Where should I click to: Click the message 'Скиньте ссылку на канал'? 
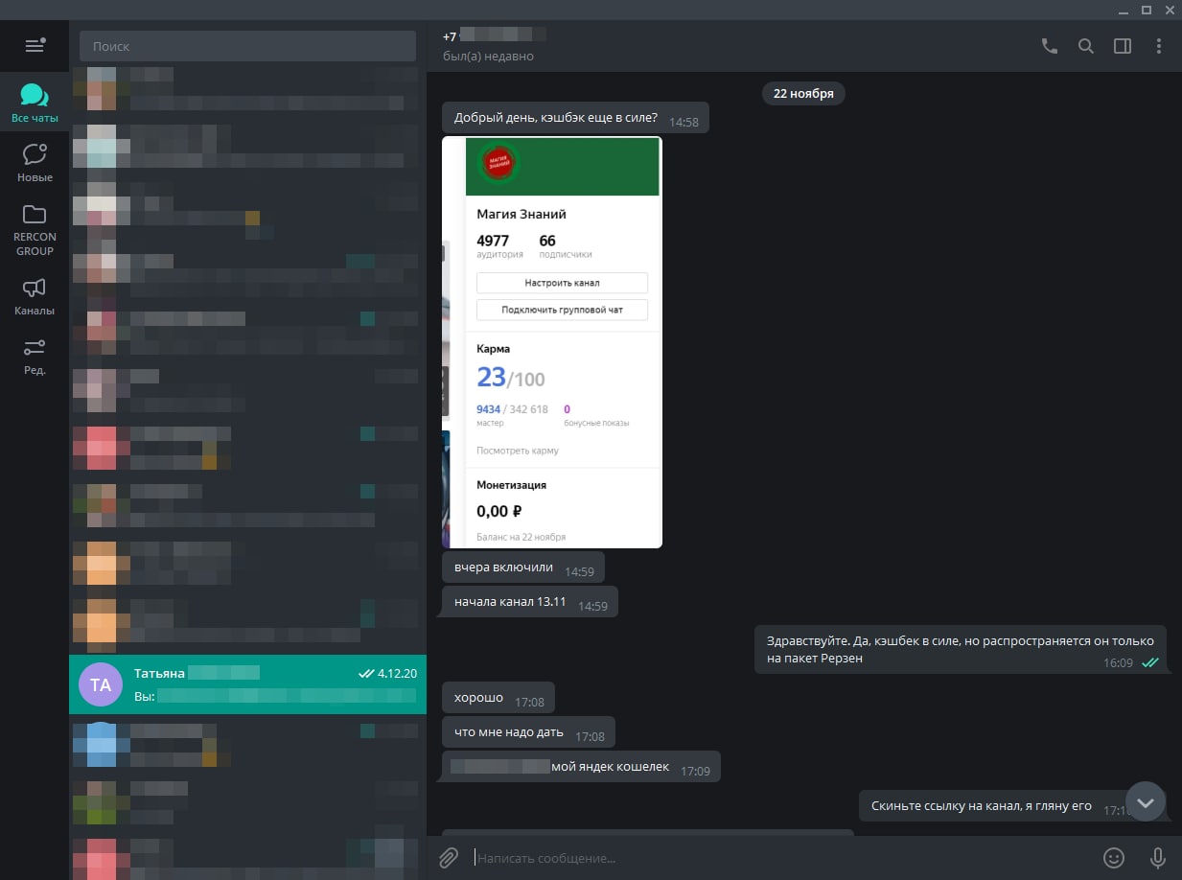click(1014, 806)
